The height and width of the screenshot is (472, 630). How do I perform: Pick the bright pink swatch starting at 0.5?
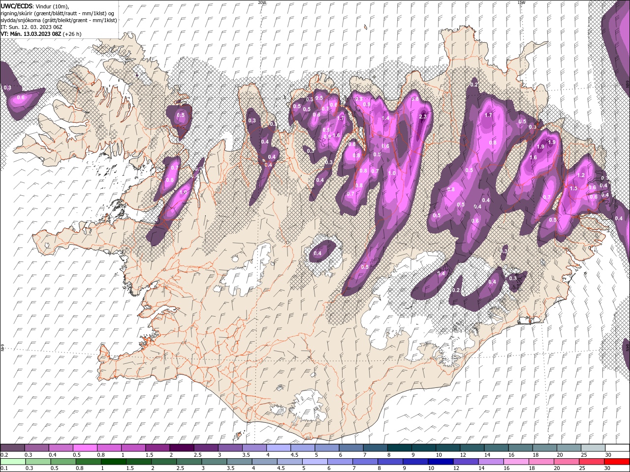coord(85,448)
